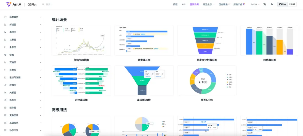Viewport: 303px width, 136px height.
Task: Click the rose icon beside 玫瑰图
Action: pos(6,85)
